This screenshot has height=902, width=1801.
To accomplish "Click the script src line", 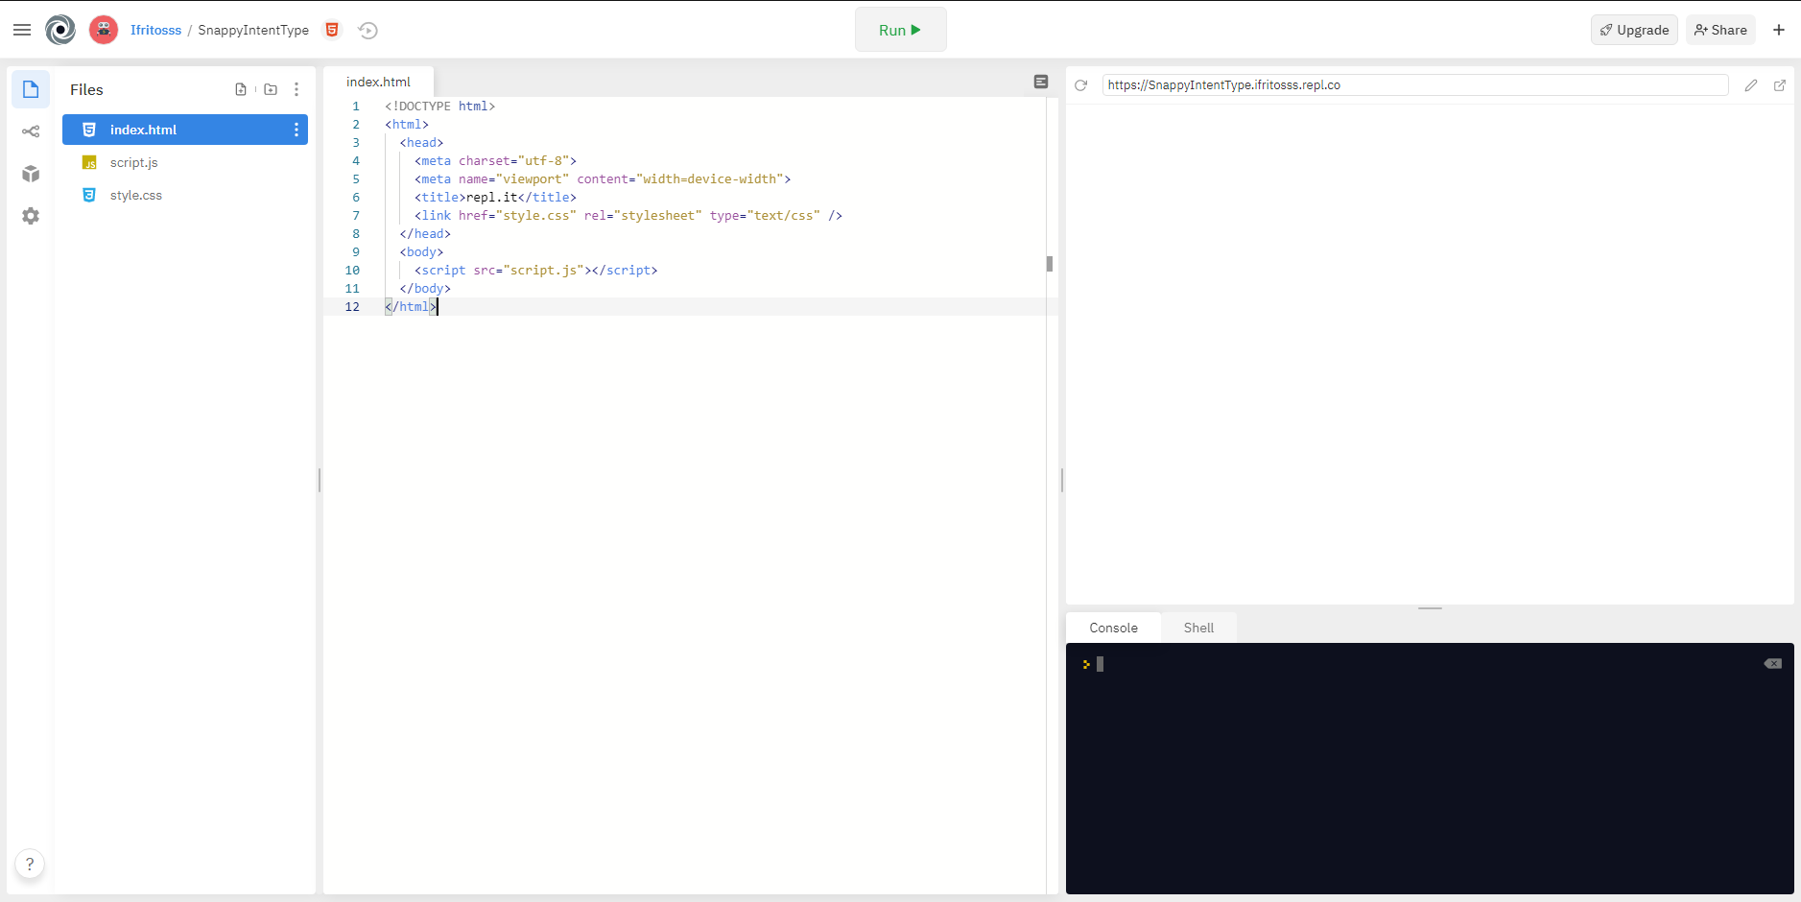I will click(536, 271).
